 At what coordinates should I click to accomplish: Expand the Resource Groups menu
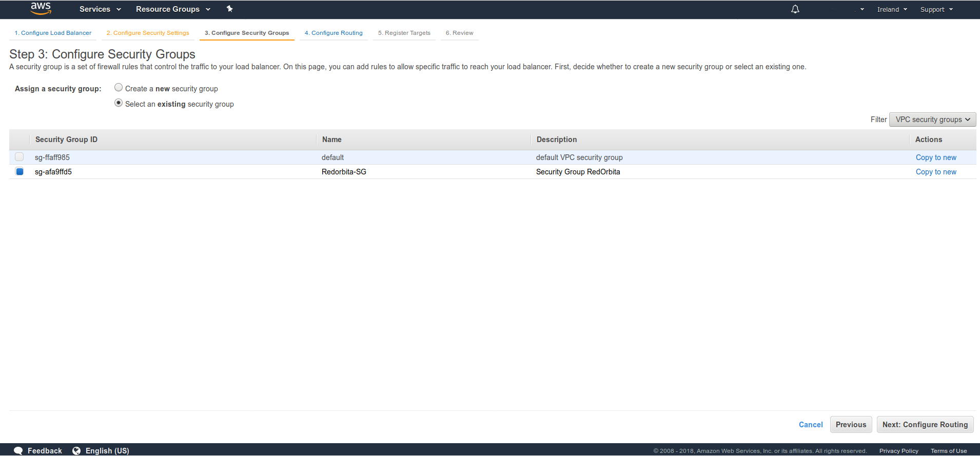tap(173, 9)
